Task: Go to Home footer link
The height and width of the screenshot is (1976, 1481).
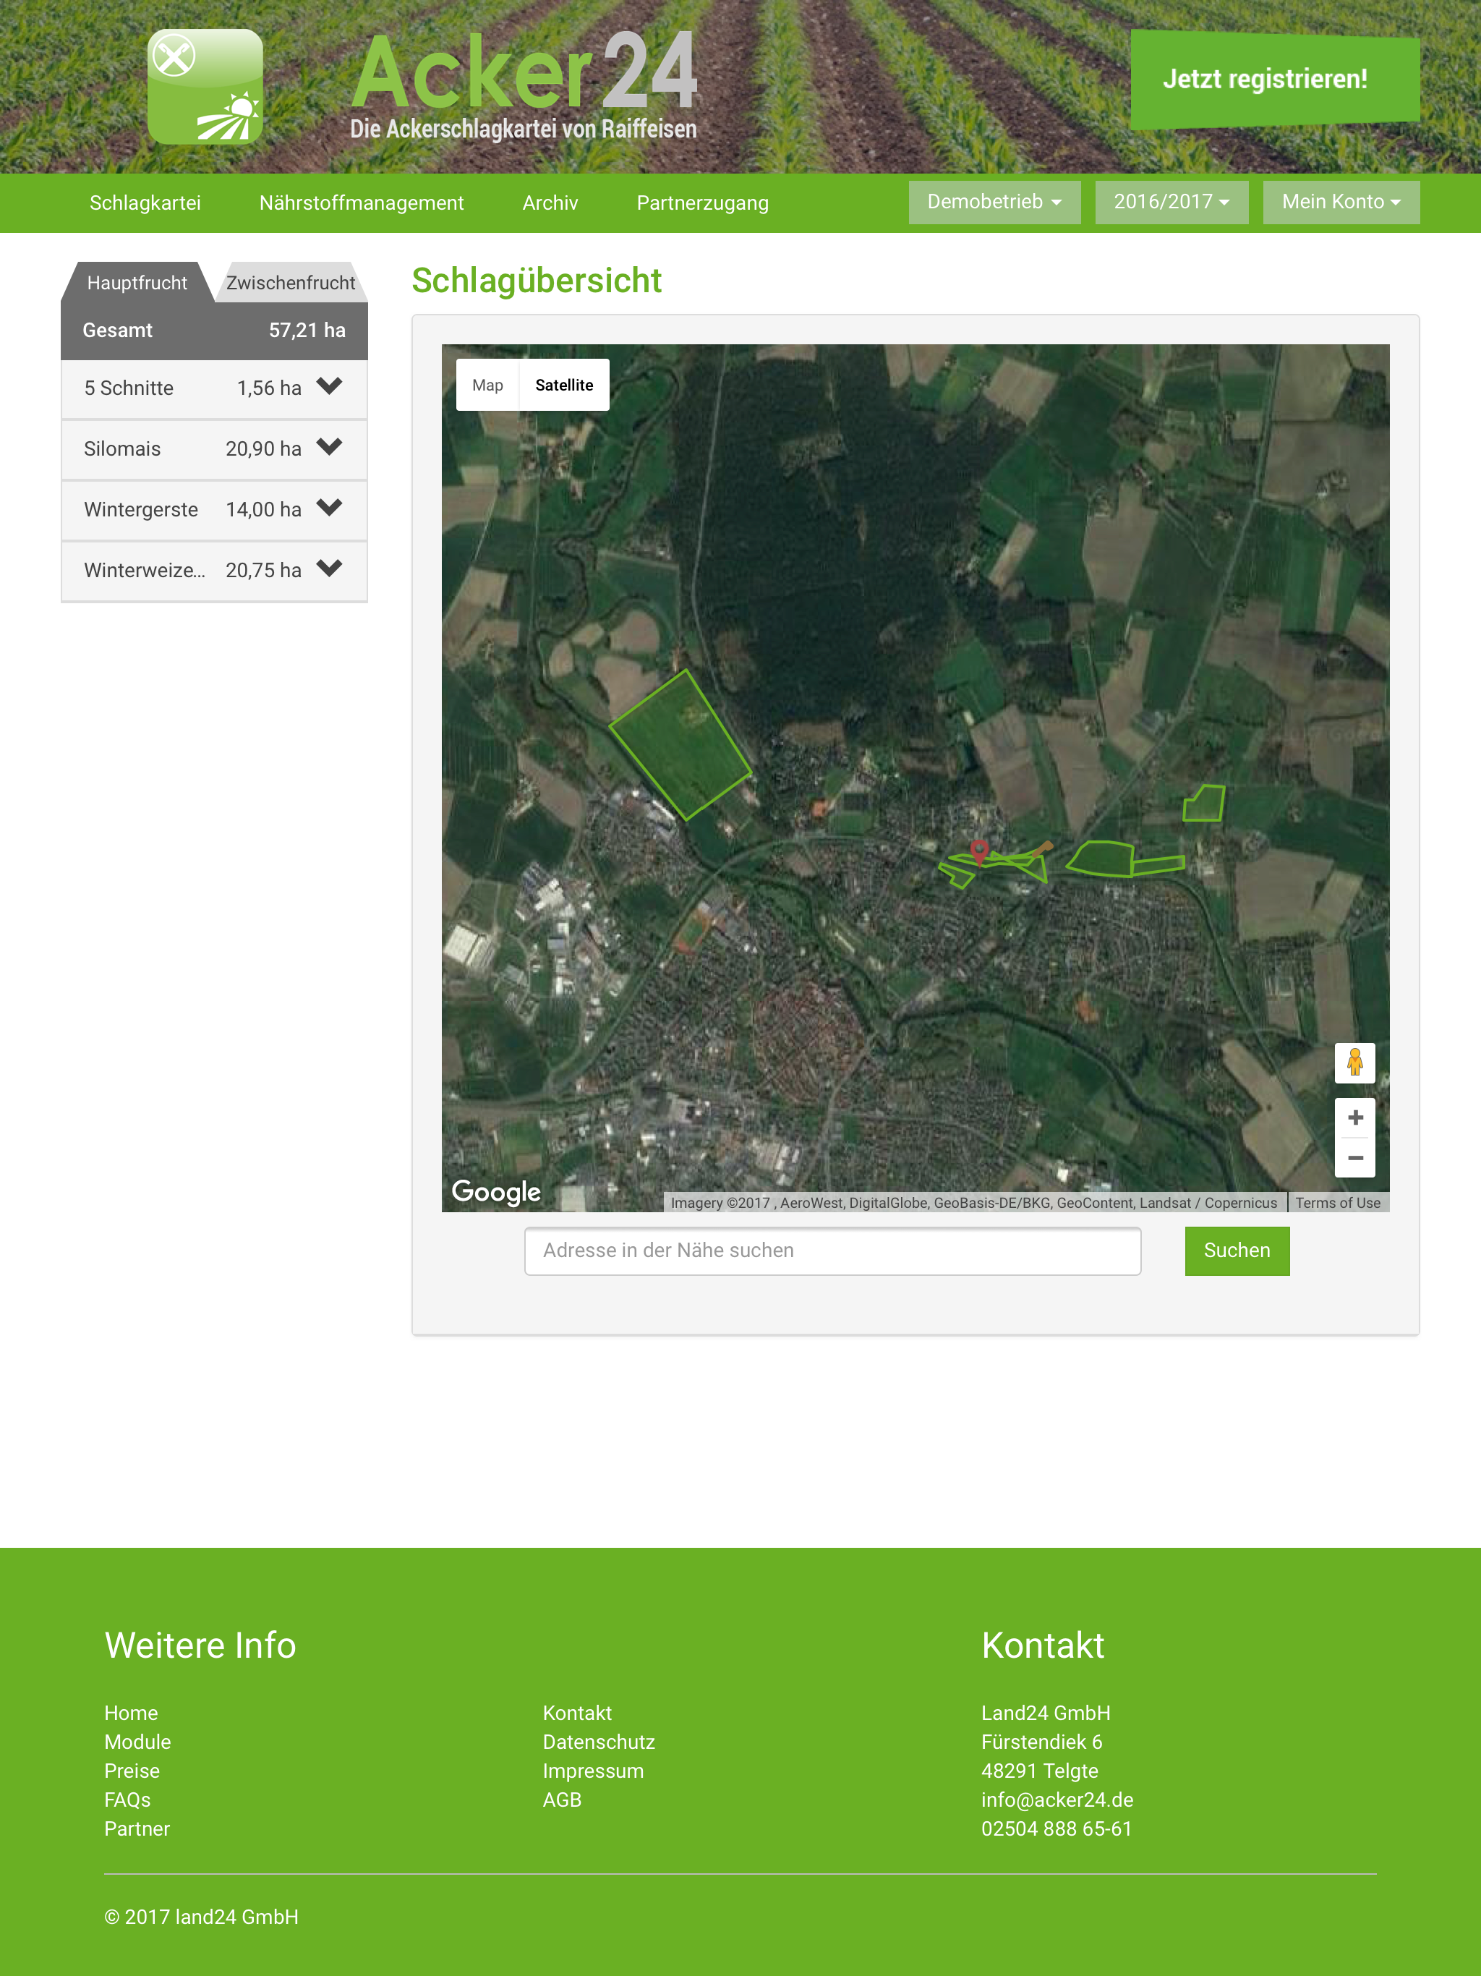Action: (132, 1713)
